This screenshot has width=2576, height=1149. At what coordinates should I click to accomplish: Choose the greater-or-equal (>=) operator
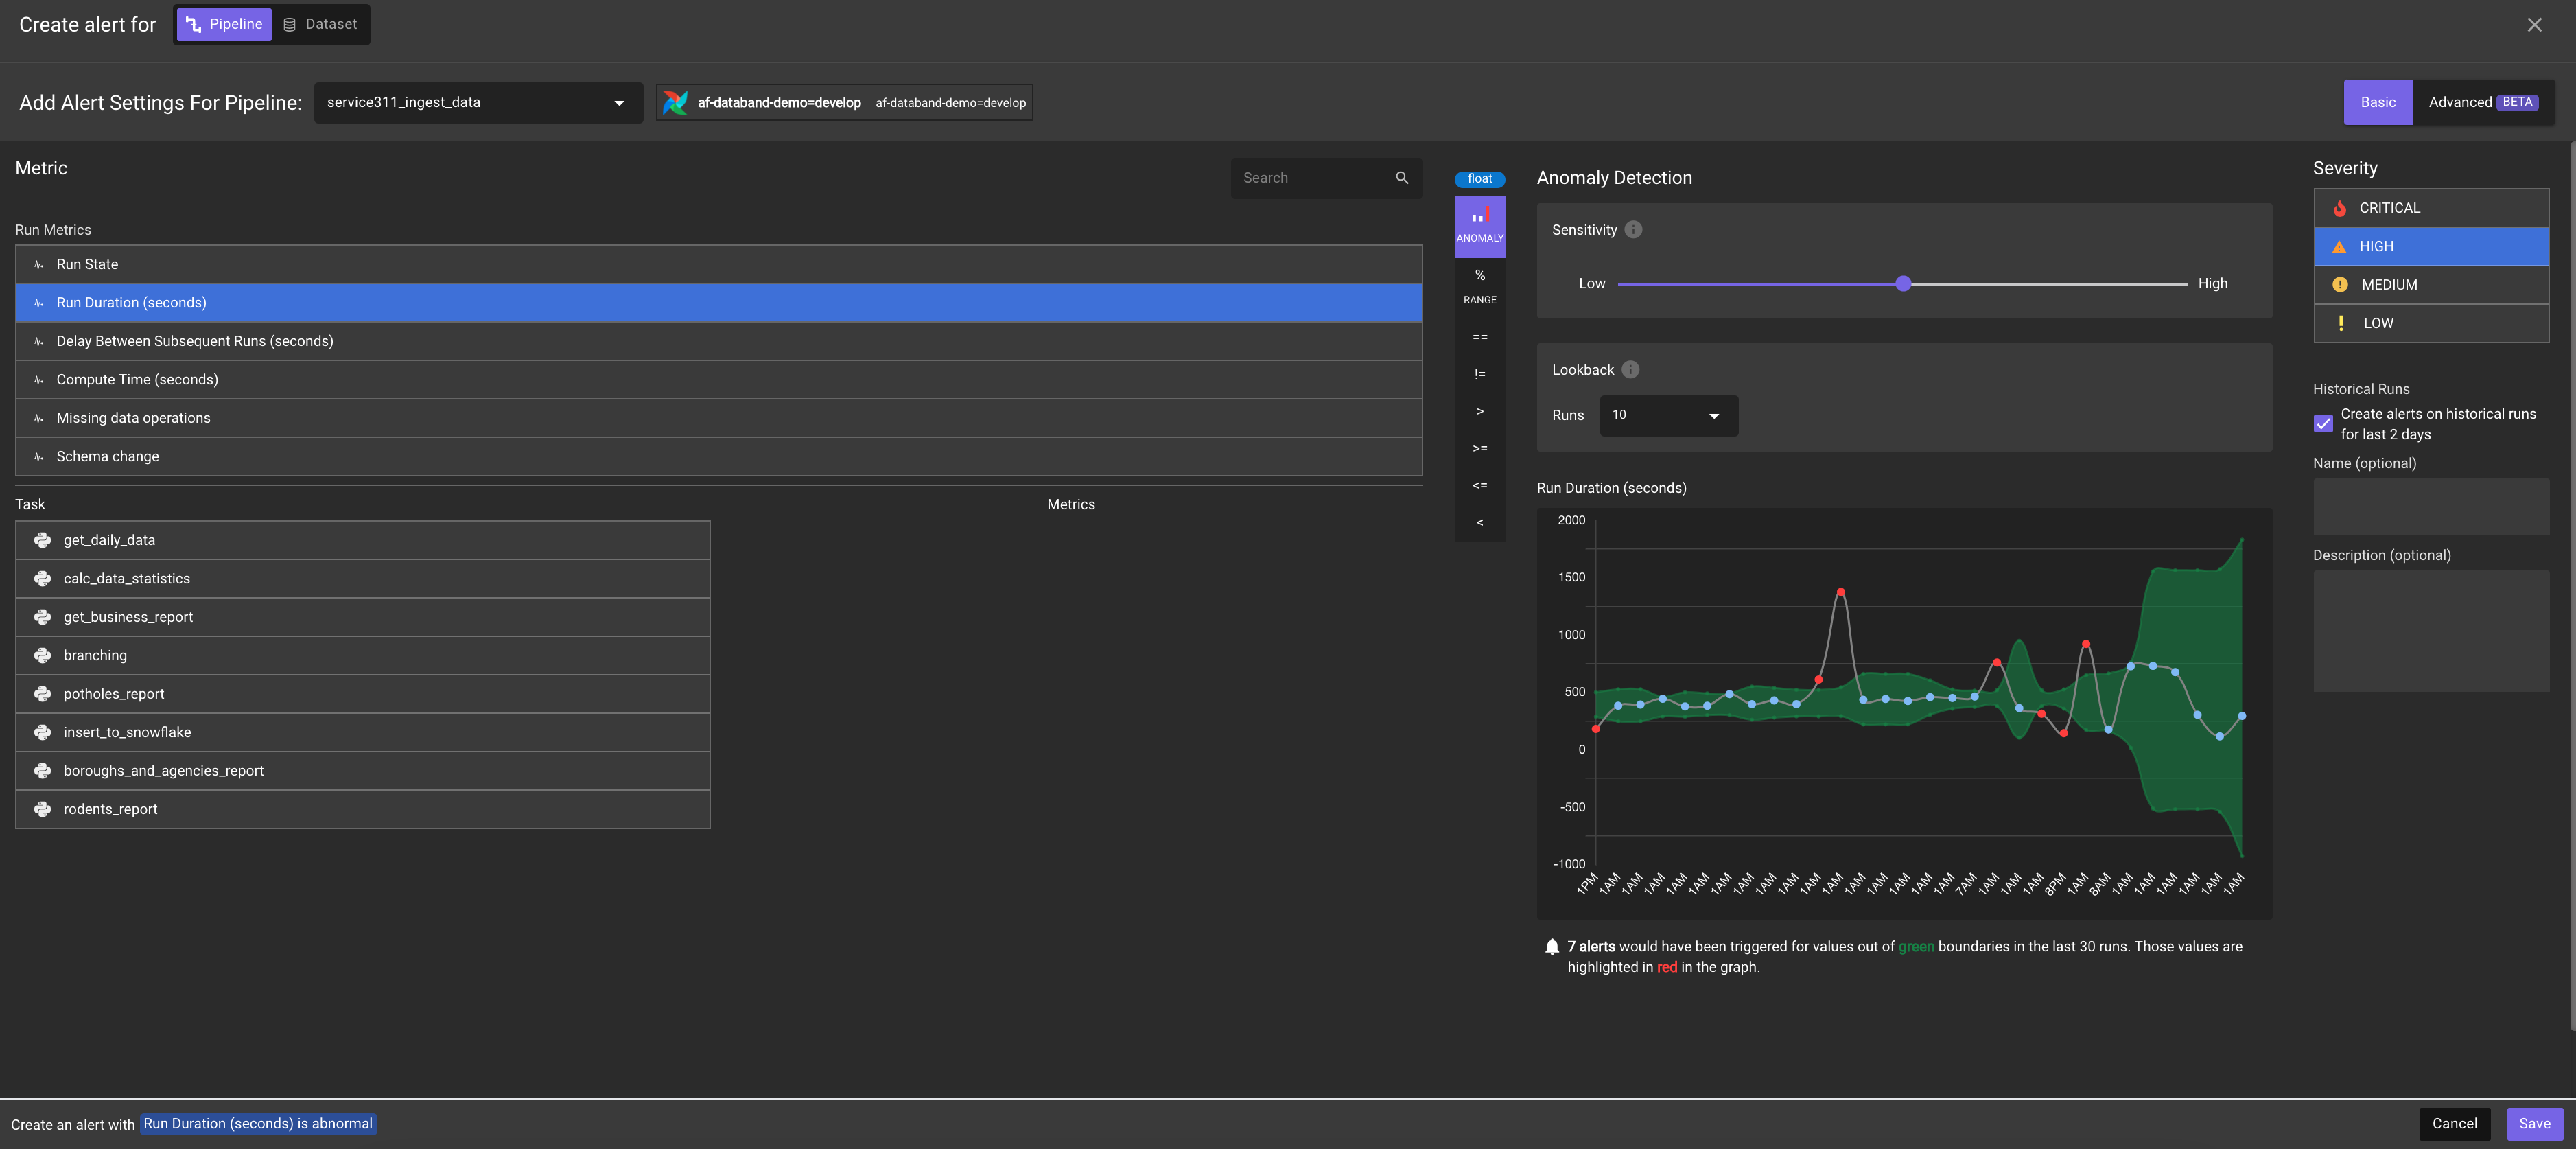pyautogui.click(x=1479, y=448)
